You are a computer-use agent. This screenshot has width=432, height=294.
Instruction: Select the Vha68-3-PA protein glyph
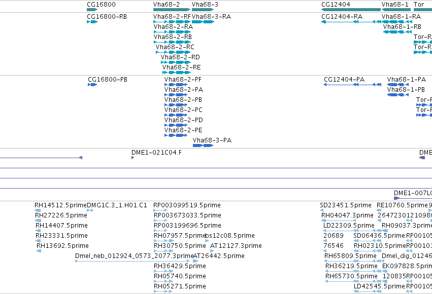tap(203, 145)
